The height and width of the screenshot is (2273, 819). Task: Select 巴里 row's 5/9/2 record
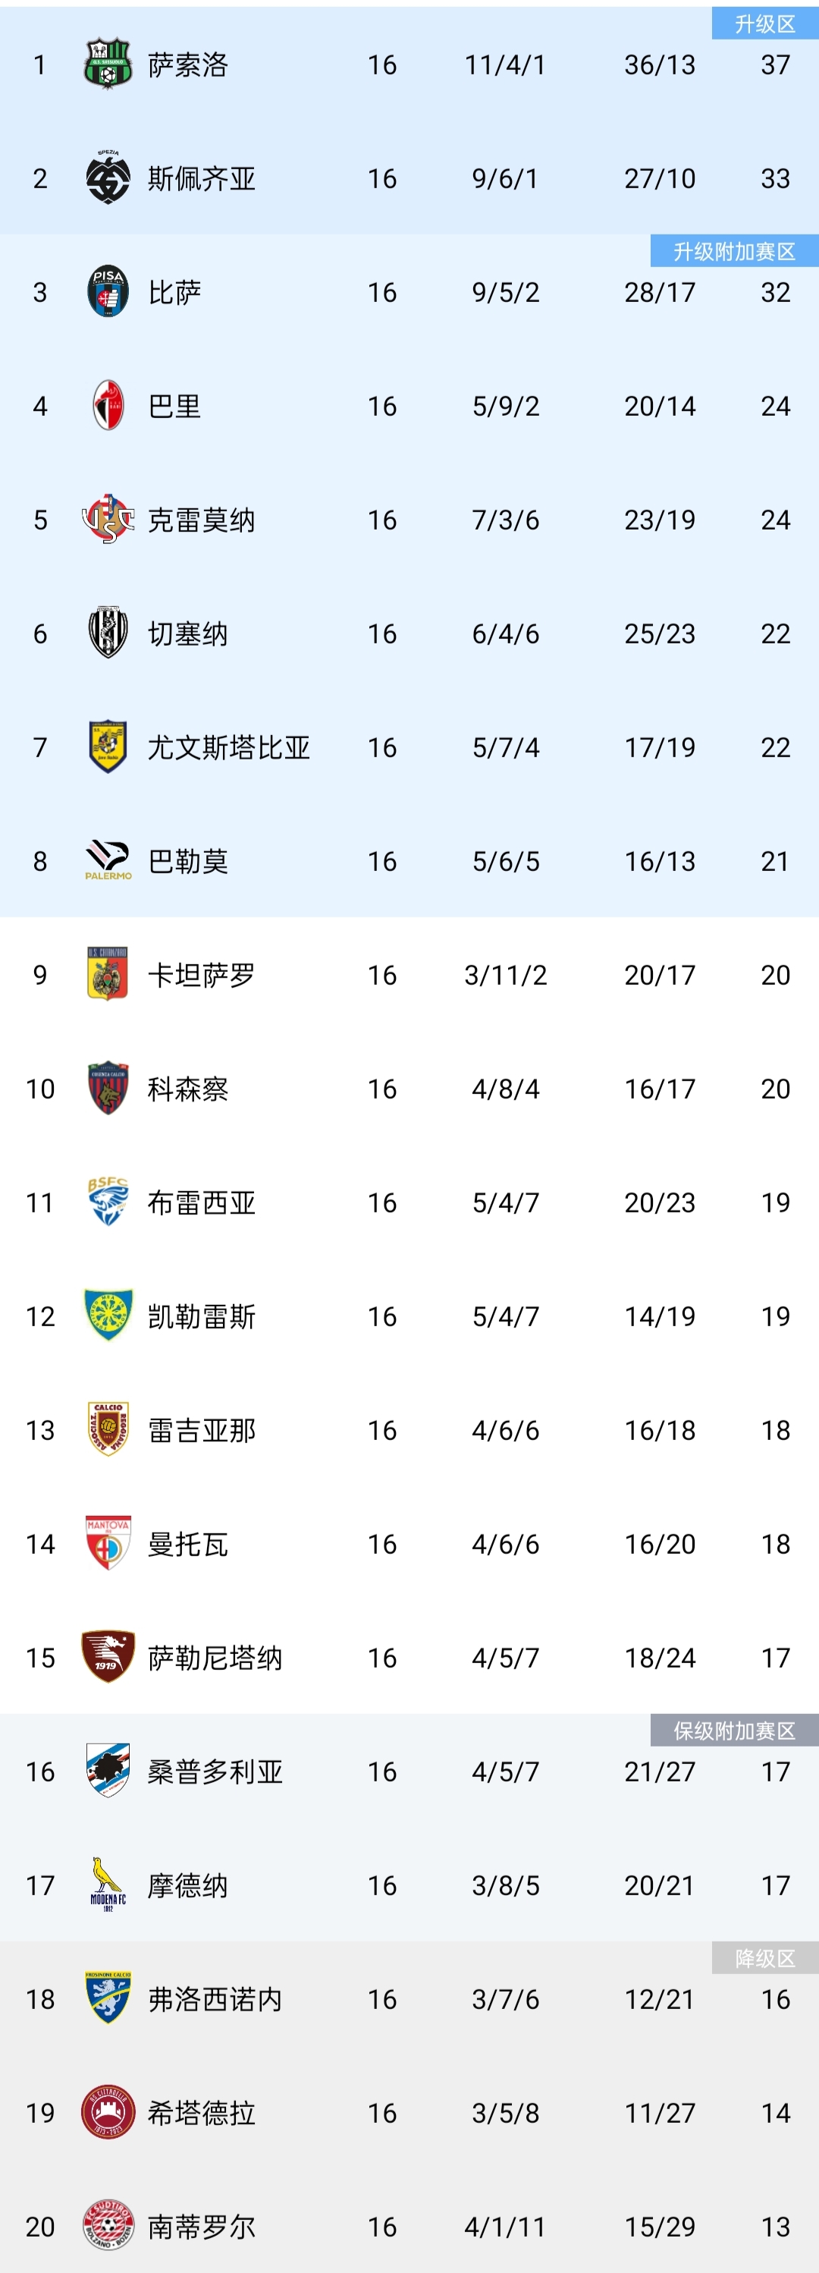505,406
